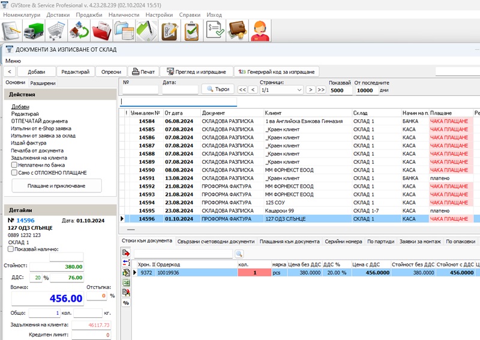
Task: Click the brown wallet icon
Action: pyautogui.click(x=237, y=31)
